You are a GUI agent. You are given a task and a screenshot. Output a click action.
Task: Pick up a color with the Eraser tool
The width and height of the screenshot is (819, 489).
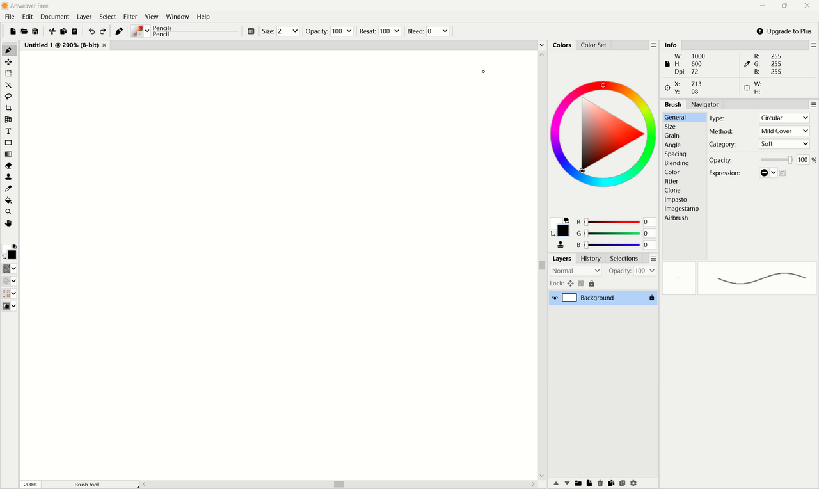(x=8, y=165)
